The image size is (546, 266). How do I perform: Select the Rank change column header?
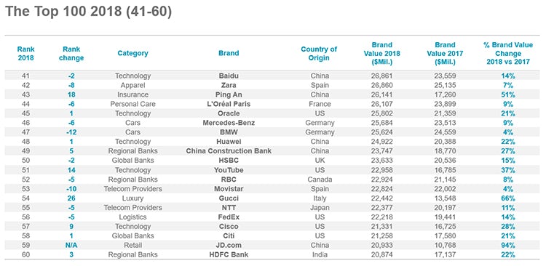(71, 53)
